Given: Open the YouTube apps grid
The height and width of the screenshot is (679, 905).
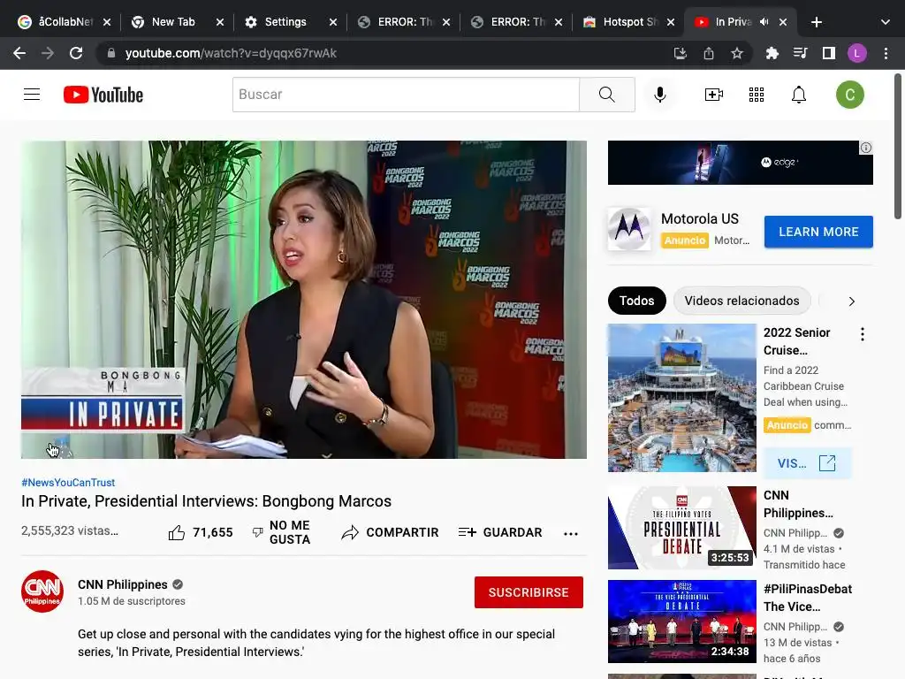Looking at the screenshot, I should tap(757, 94).
